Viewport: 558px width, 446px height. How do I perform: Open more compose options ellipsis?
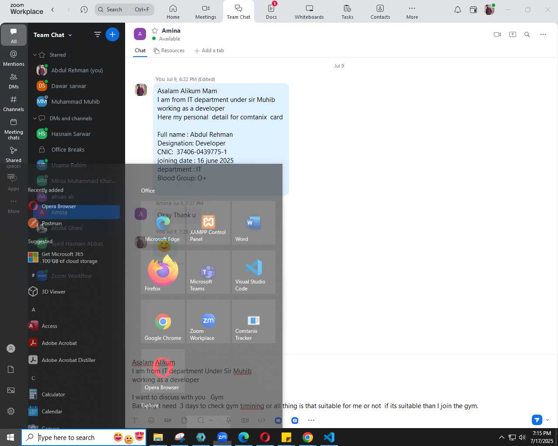[311, 420]
